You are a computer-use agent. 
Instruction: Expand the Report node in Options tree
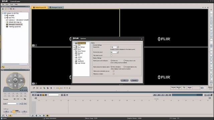click(x=74, y=49)
